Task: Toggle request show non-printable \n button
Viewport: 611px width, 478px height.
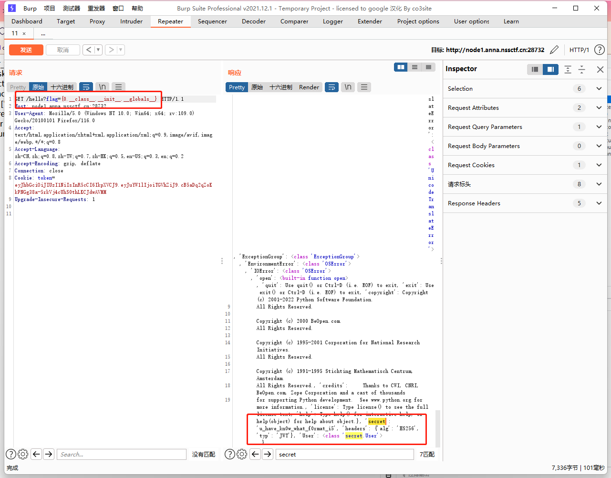Action: point(102,87)
